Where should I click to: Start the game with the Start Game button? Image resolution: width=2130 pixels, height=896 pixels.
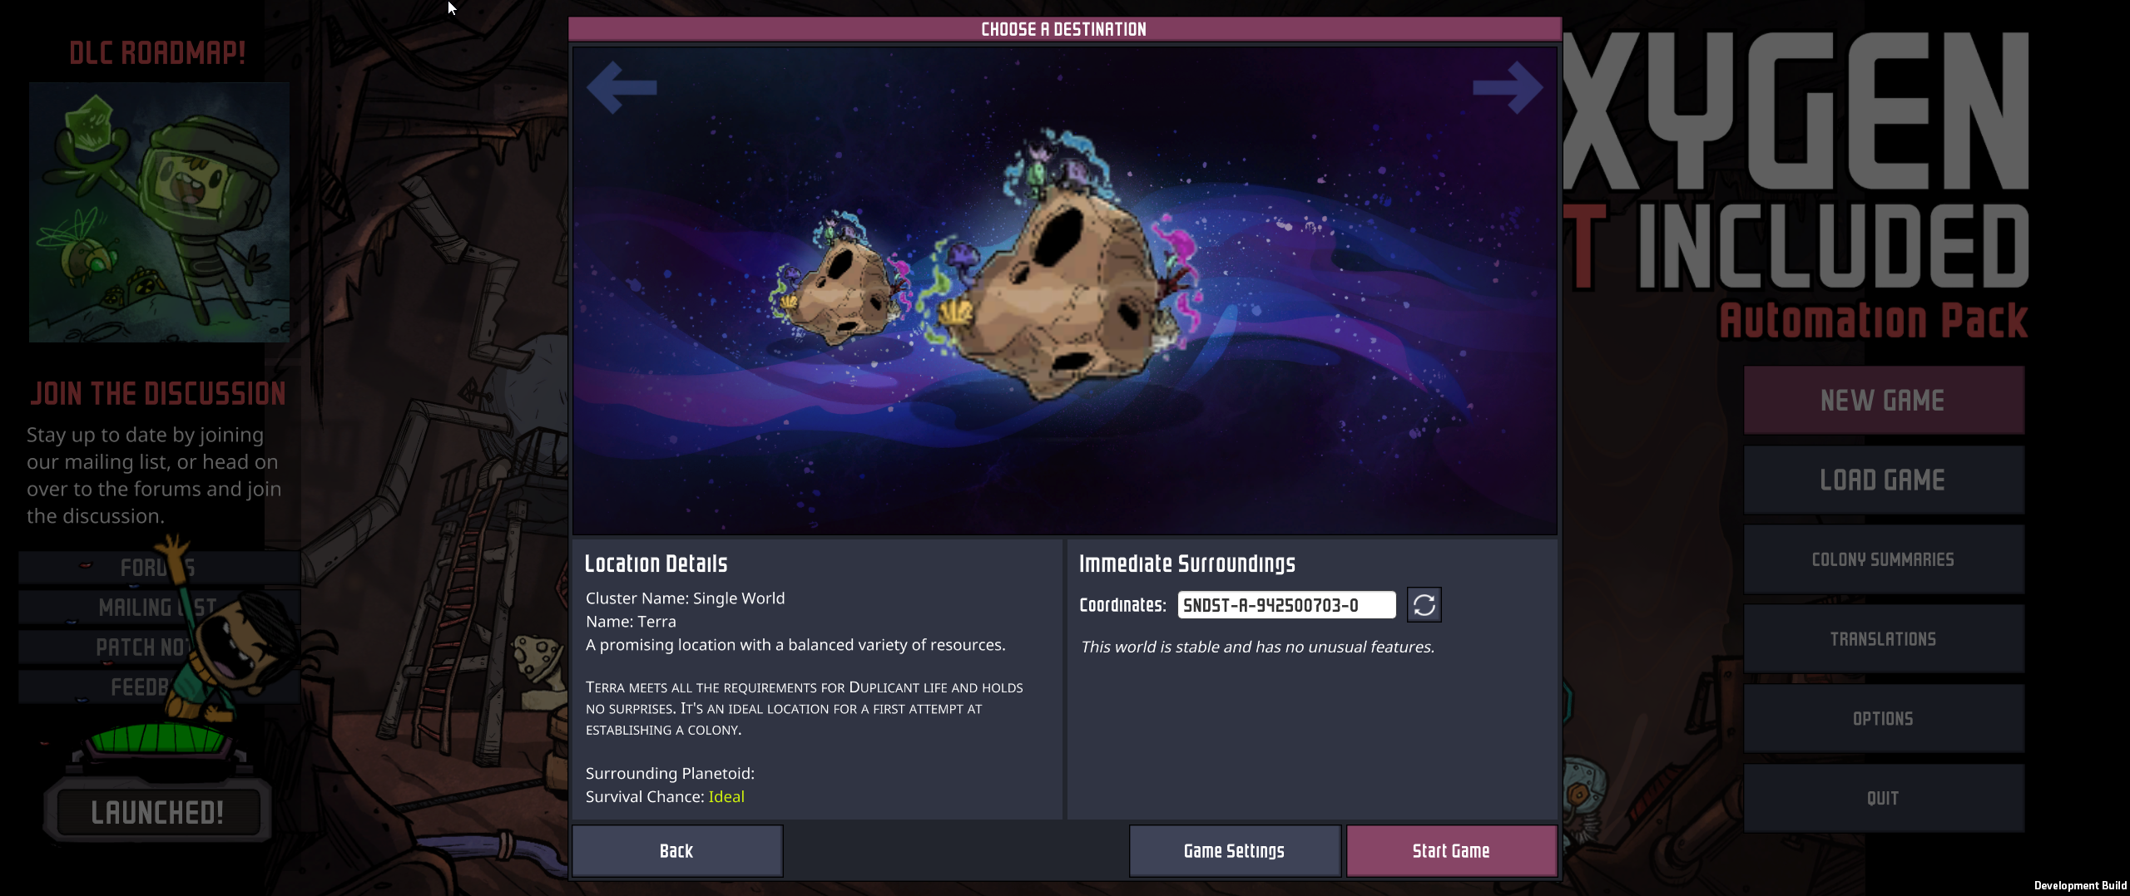[1451, 850]
